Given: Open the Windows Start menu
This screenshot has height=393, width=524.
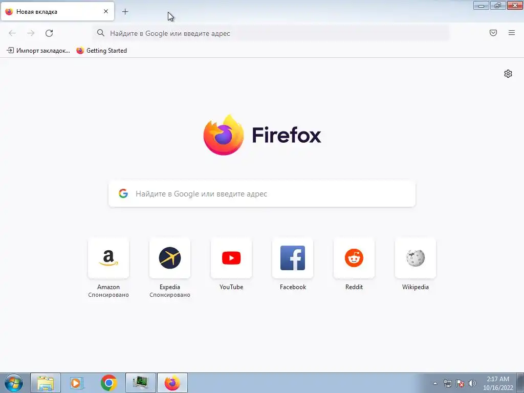Looking at the screenshot, I should (14, 383).
